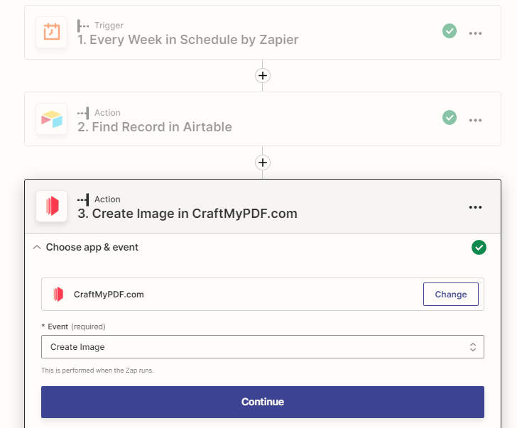Click the Create Image in CraftMyPDF.com title
517x428 pixels.
(x=187, y=214)
